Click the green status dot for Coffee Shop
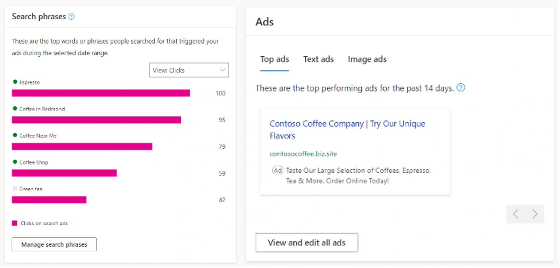 [x=15, y=162]
